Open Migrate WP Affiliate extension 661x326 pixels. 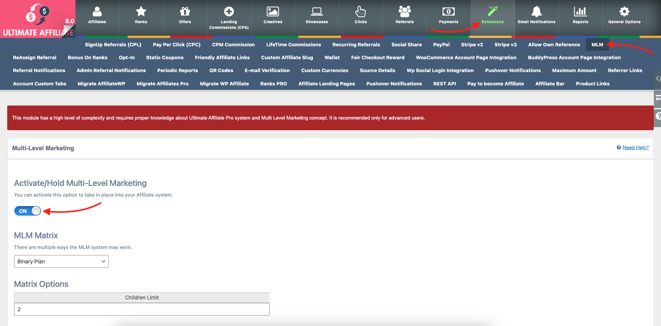coord(225,84)
